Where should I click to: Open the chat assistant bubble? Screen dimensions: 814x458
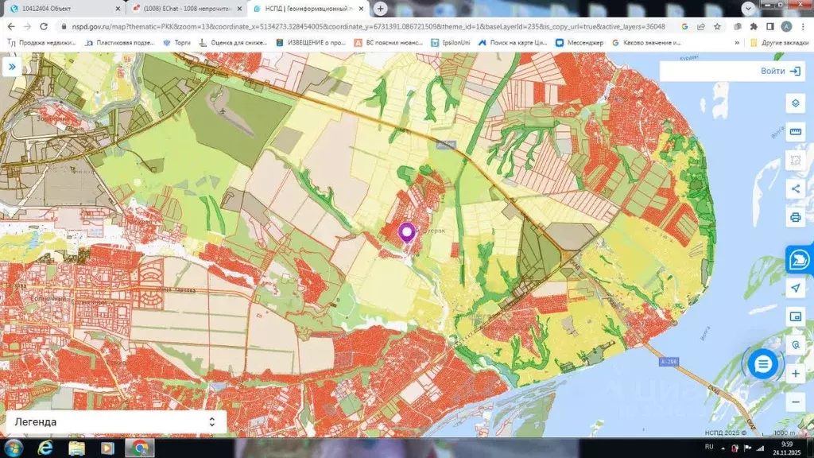click(x=763, y=364)
